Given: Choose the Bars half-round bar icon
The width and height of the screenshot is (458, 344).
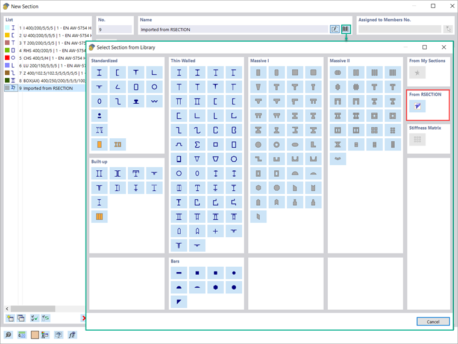Looking at the screenshot, I should (179, 287).
